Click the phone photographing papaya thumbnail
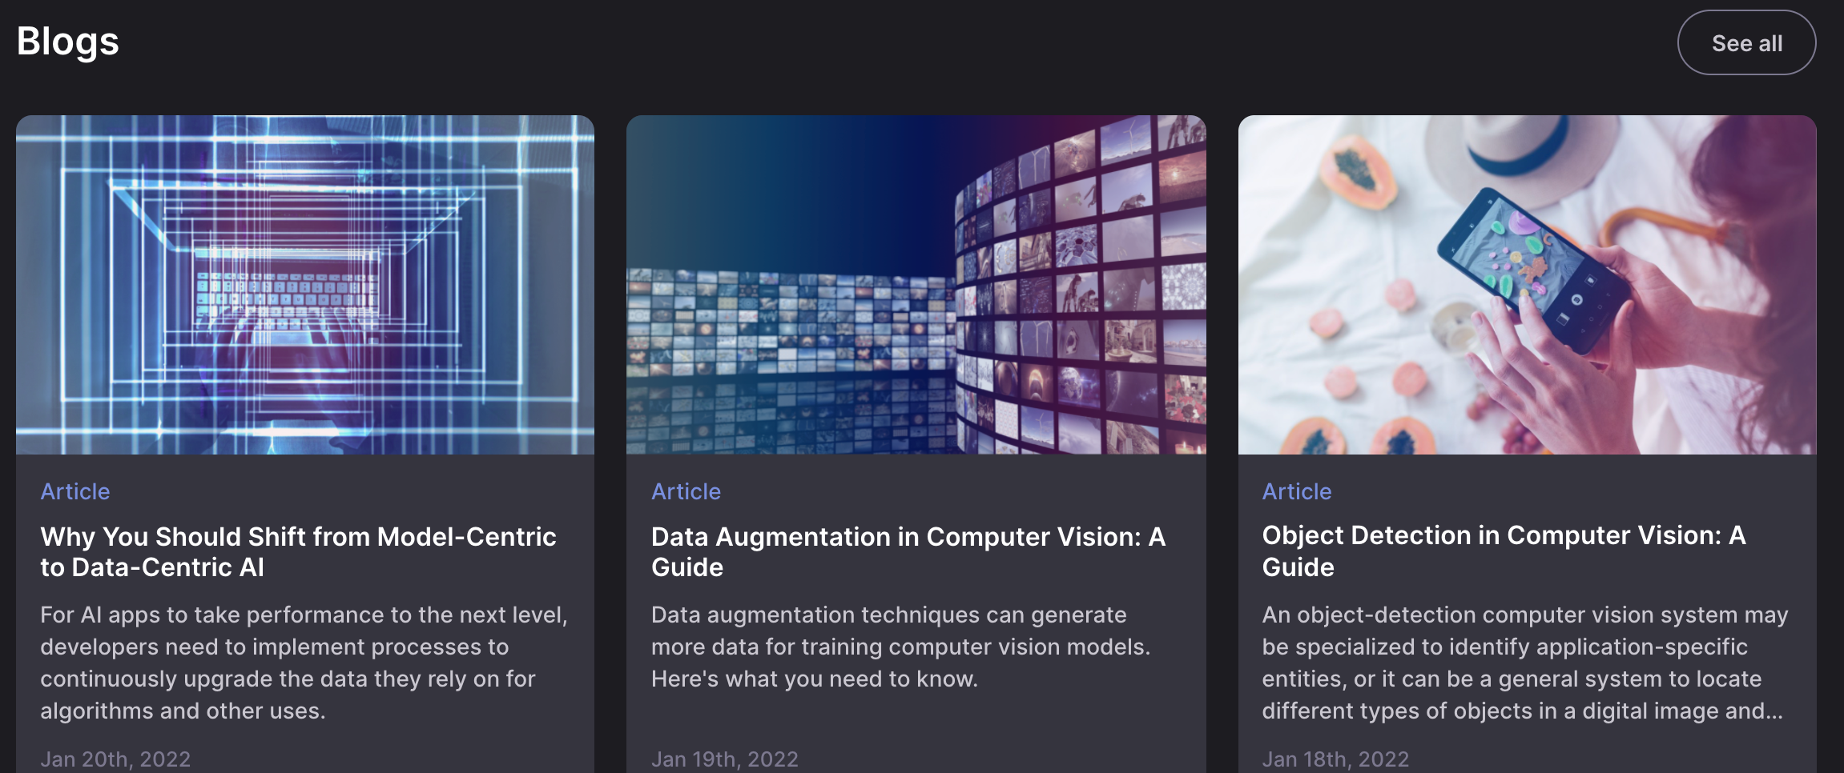This screenshot has width=1844, height=773. click(x=1527, y=285)
